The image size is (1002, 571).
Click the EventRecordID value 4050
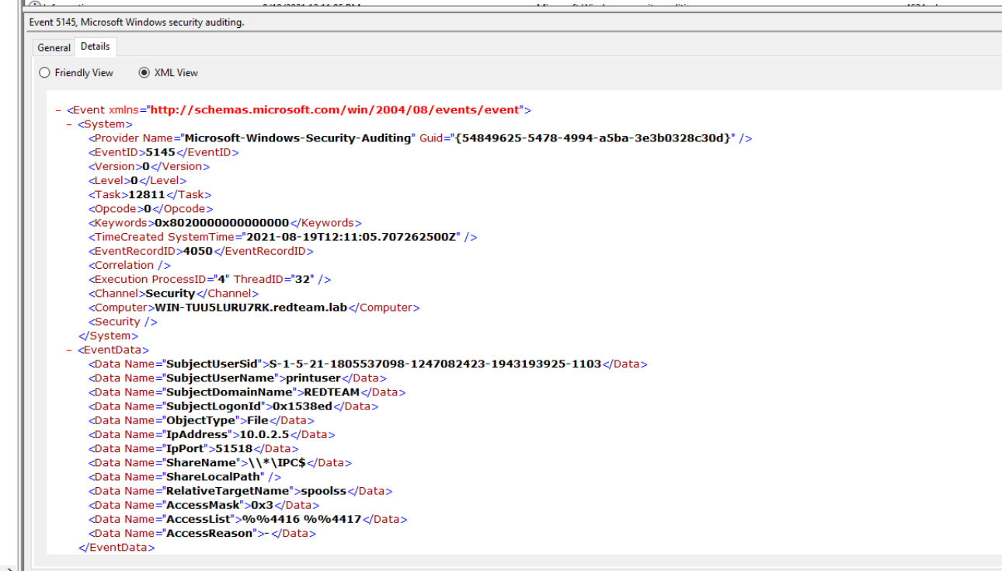pos(197,251)
